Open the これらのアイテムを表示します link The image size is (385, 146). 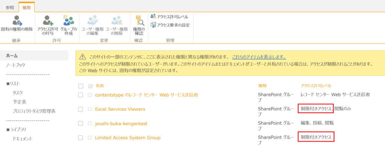coord(259,58)
